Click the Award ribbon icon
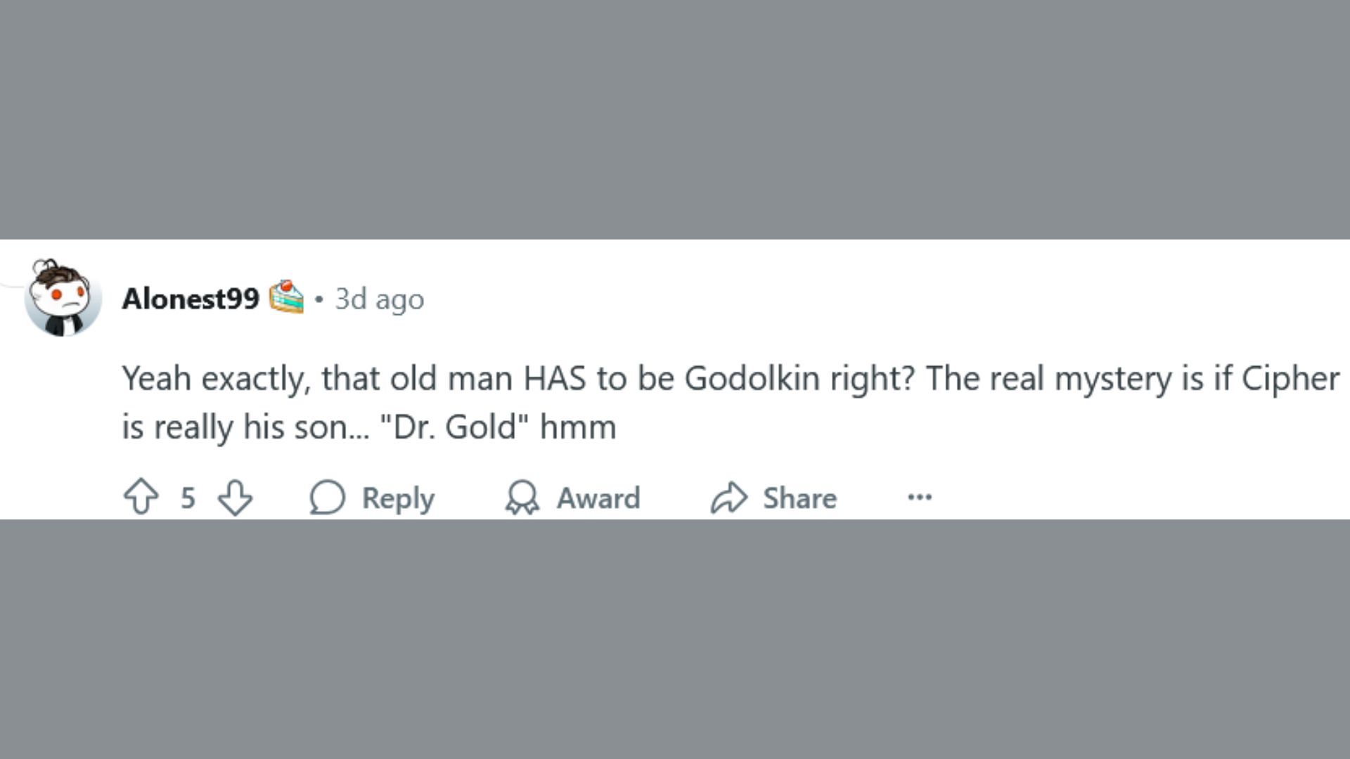This screenshot has width=1350, height=759. coord(522,497)
